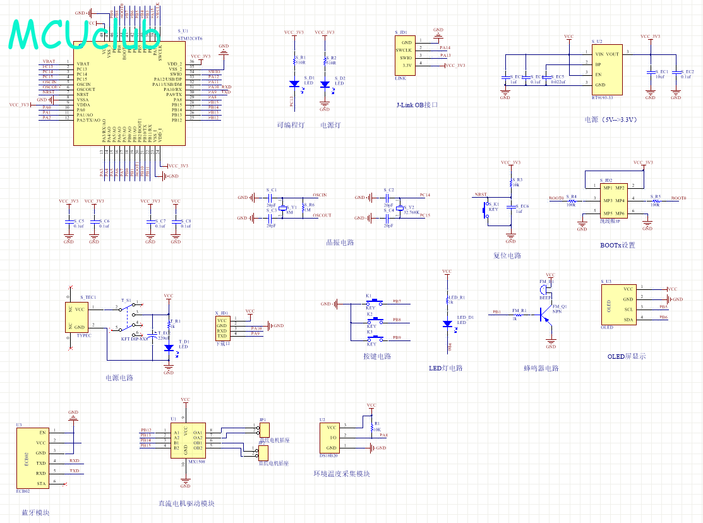Screen dimensions: 703x523
Task: Click the '直流电机驱动模块' label
Action: [186, 503]
